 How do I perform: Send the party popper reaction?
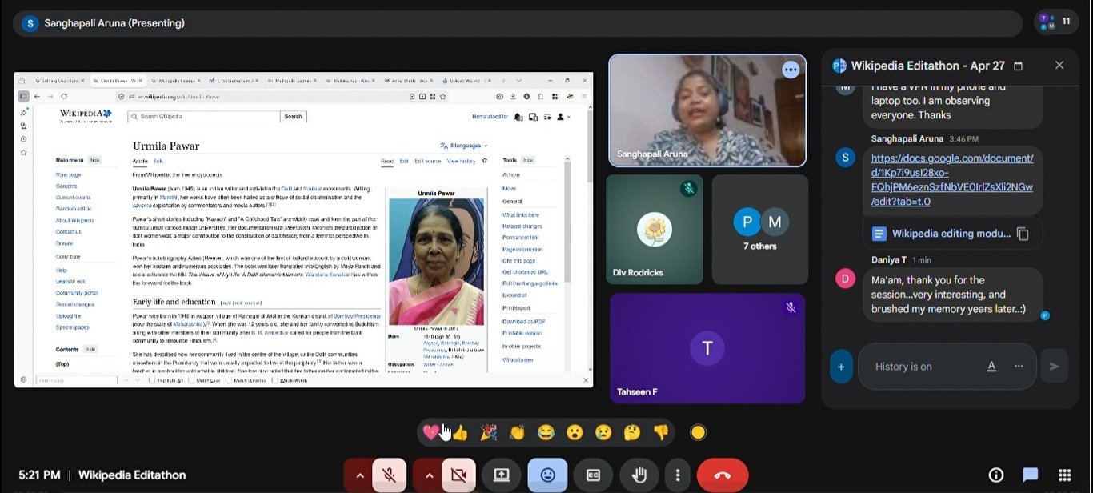coord(488,432)
